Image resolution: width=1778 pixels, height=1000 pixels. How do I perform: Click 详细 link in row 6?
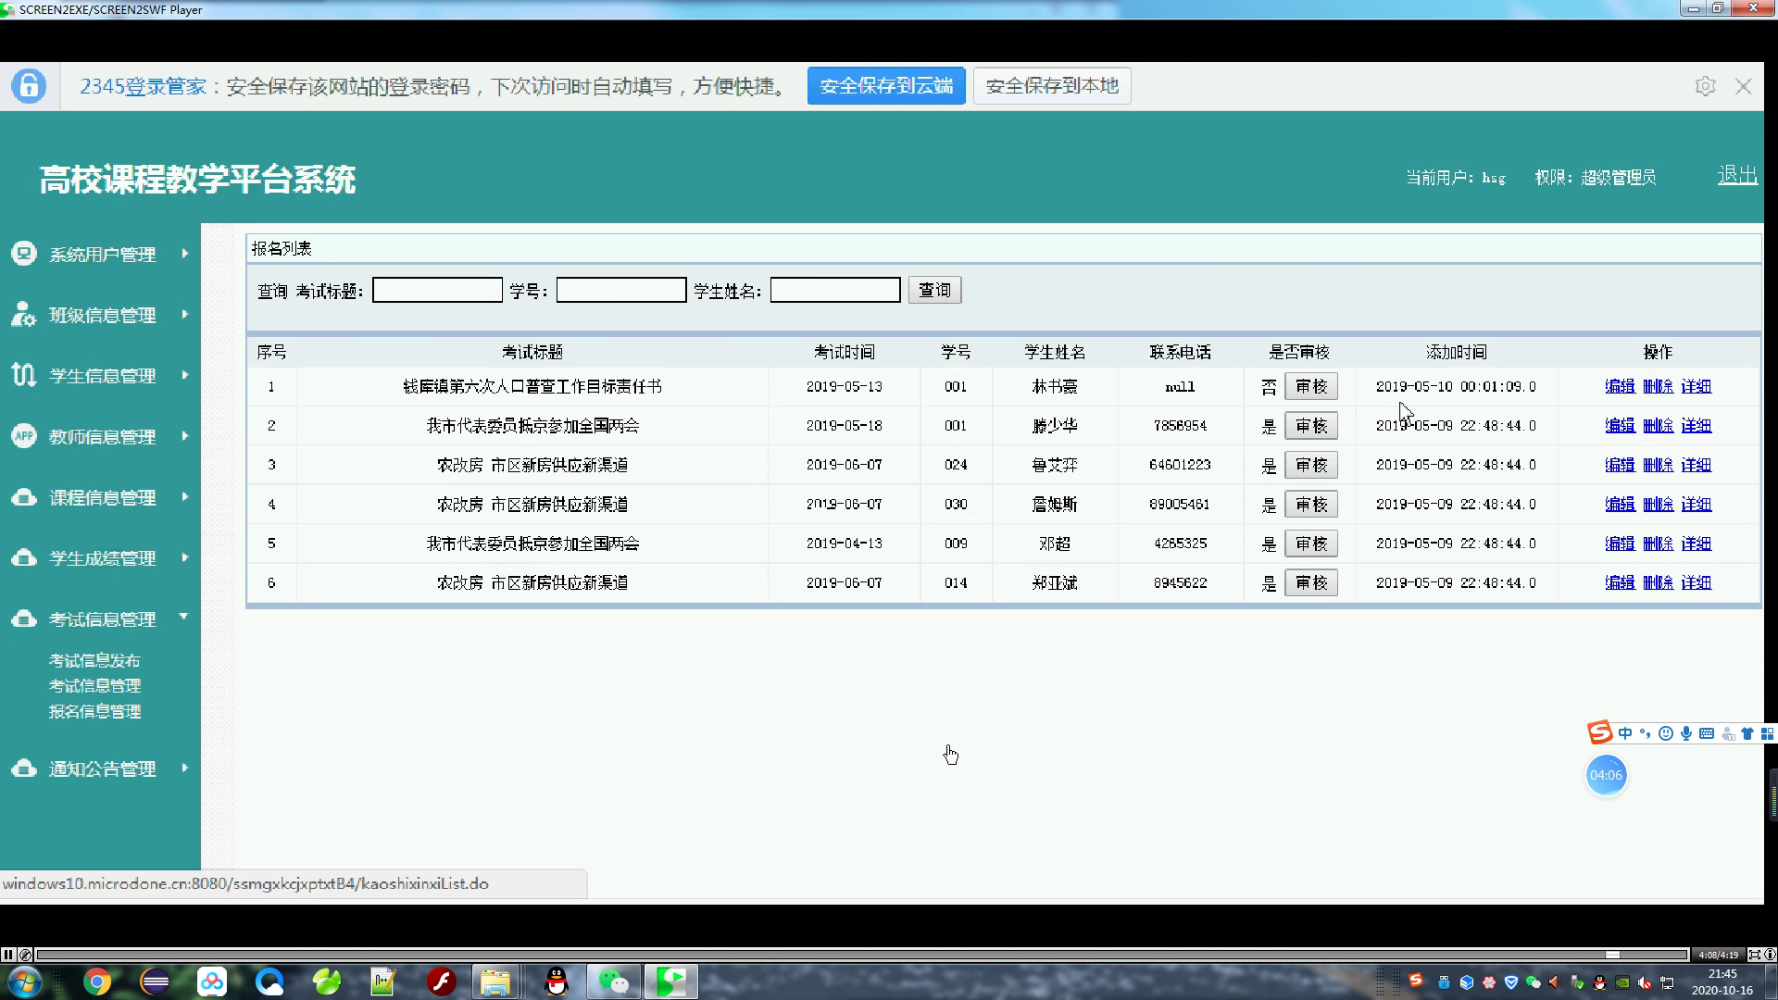[x=1696, y=582]
